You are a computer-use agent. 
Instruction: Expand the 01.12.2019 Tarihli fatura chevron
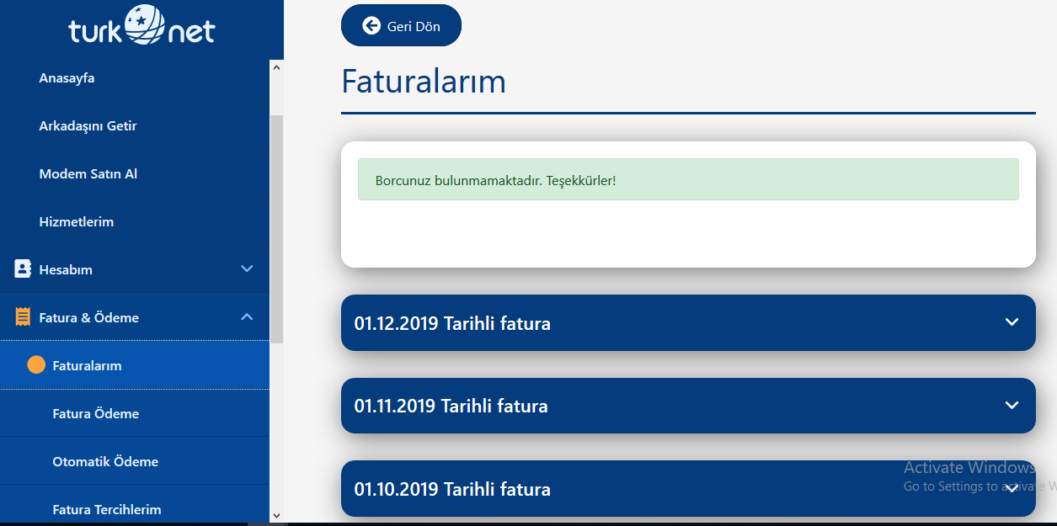point(1012,322)
